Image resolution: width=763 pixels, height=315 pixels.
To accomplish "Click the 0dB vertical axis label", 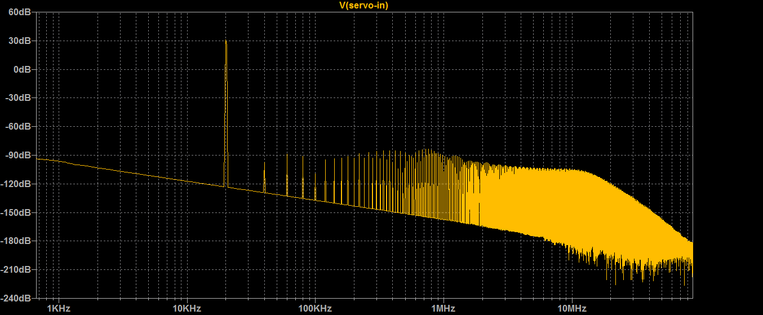I will click(22, 69).
